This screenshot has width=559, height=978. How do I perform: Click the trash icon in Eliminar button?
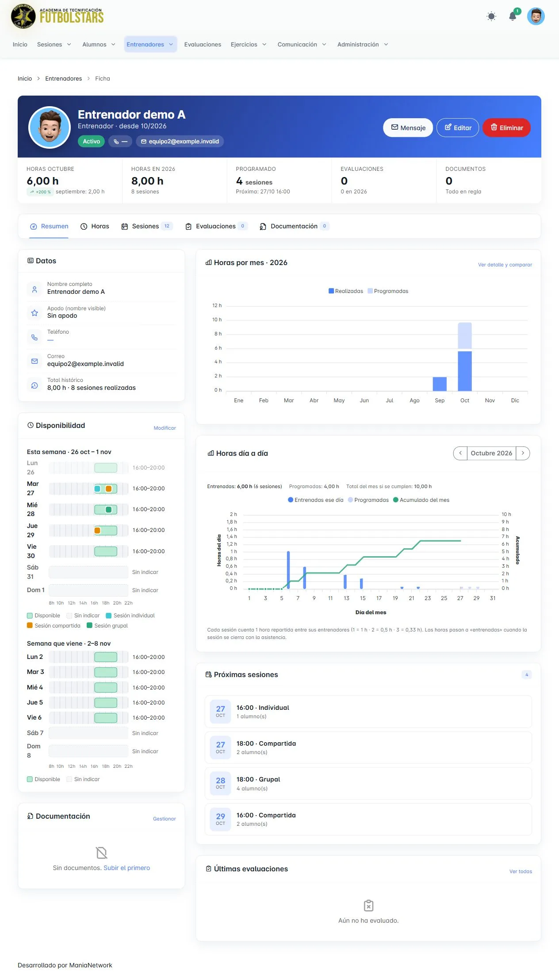click(x=494, y=127)
